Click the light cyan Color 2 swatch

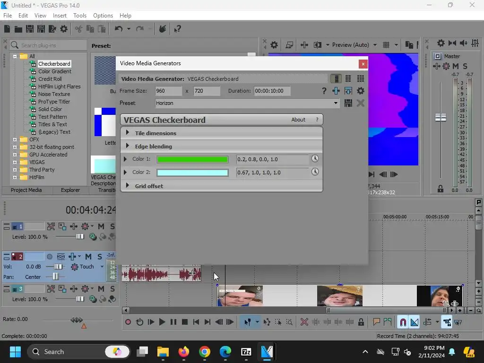(193, 173)
